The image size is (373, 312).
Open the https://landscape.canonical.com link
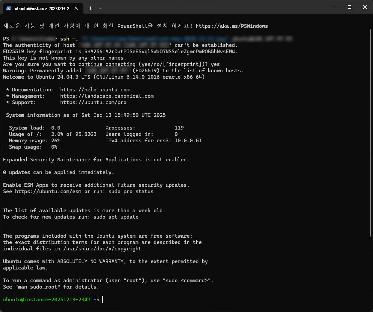107,96
